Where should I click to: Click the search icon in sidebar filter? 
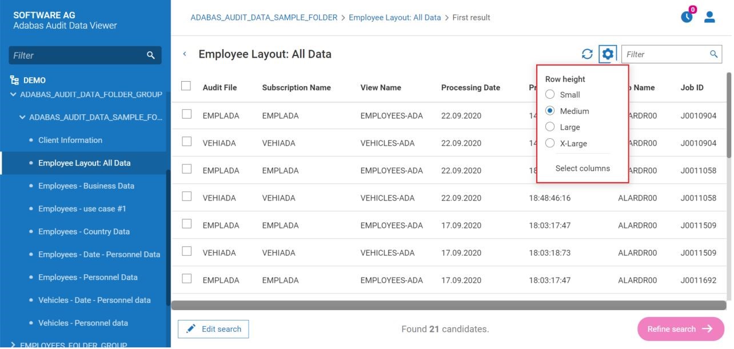click(151, 55)
